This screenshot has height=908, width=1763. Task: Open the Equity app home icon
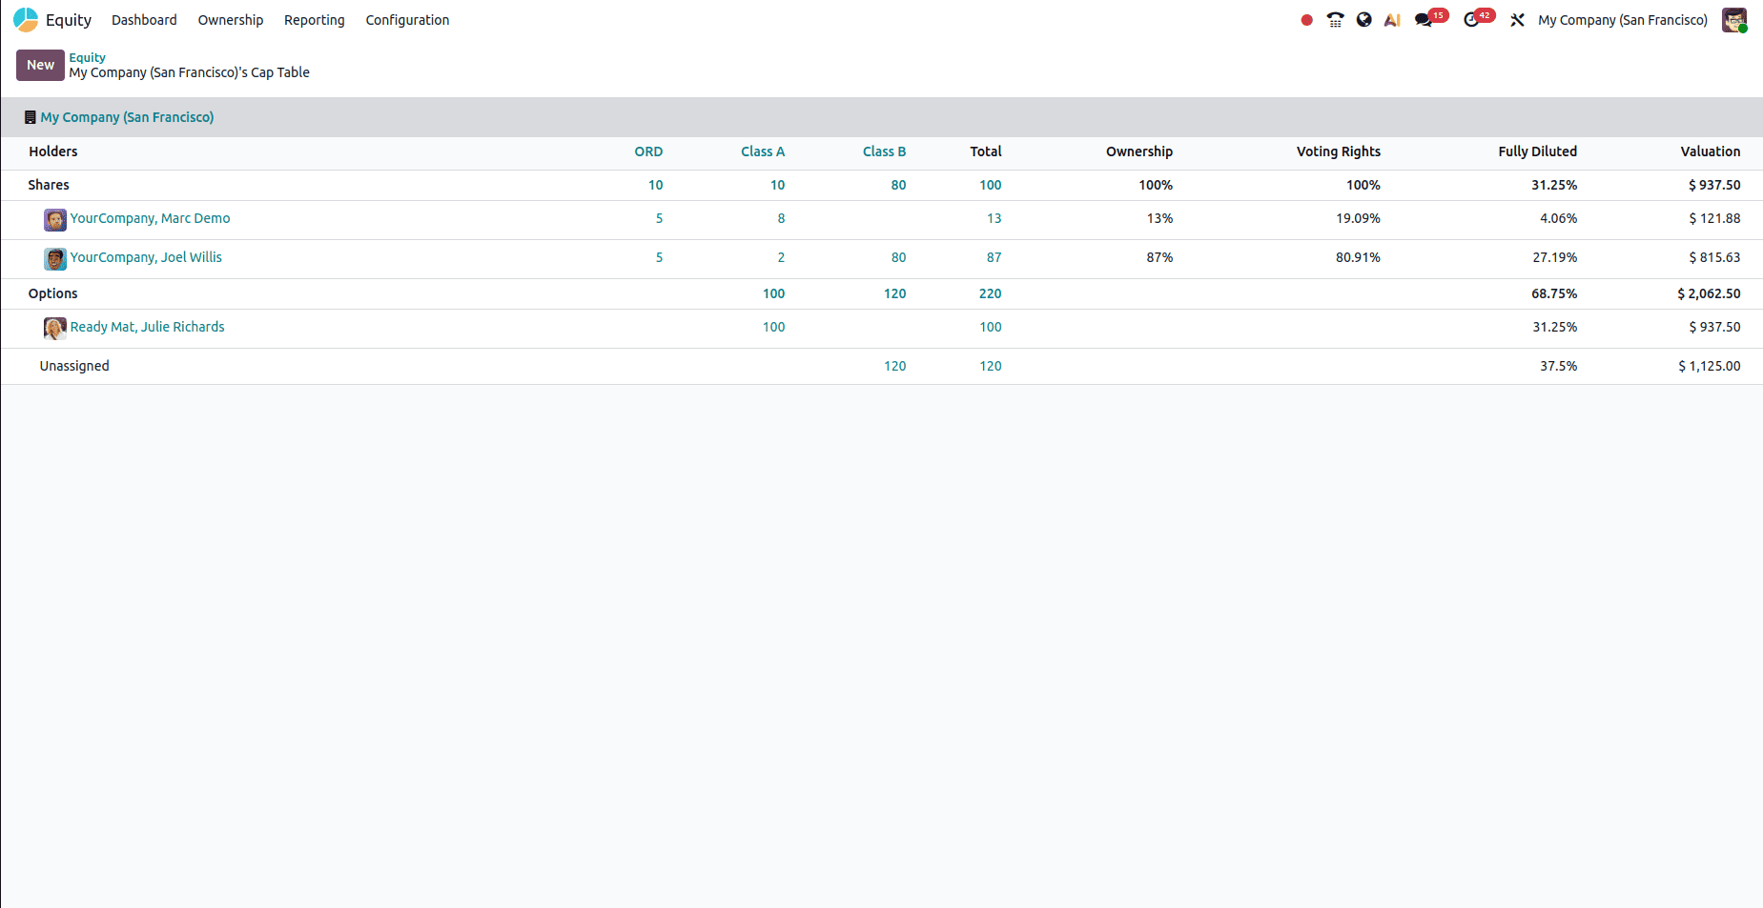pos(26,20)
